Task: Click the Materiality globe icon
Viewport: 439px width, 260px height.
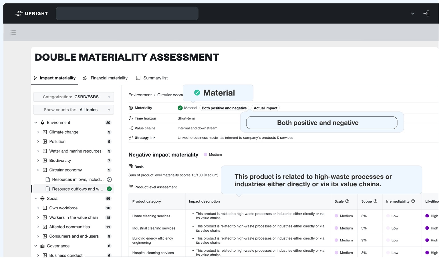Action: click(x=130, y=108)
